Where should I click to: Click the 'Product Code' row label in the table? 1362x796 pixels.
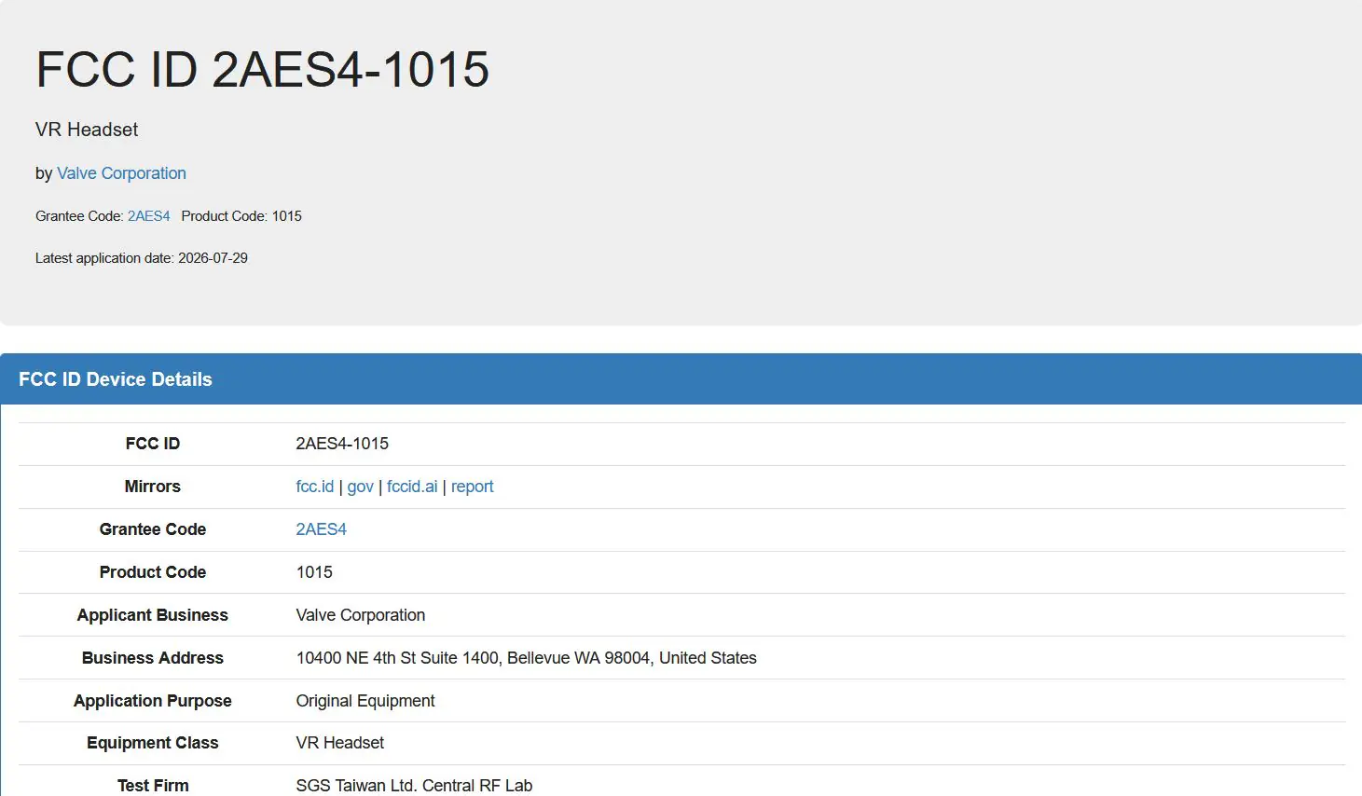coord(153,572)
